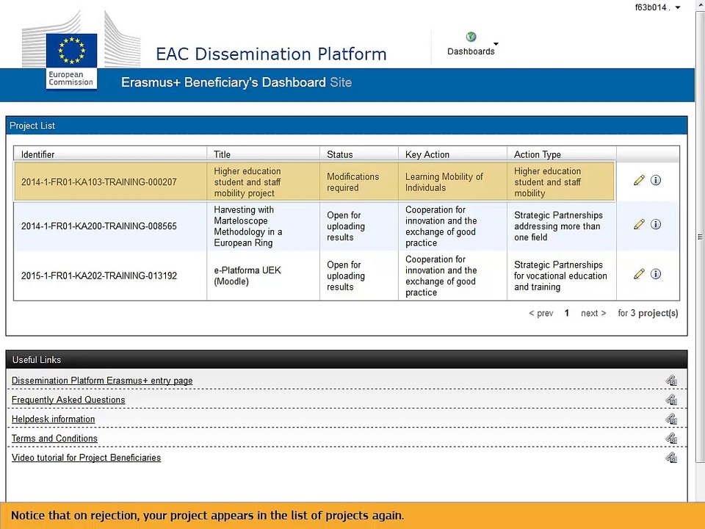Click the Useful Links panel header
Image resolution: width=705 pixels, height=529 pixels.
tap(347, 360)
